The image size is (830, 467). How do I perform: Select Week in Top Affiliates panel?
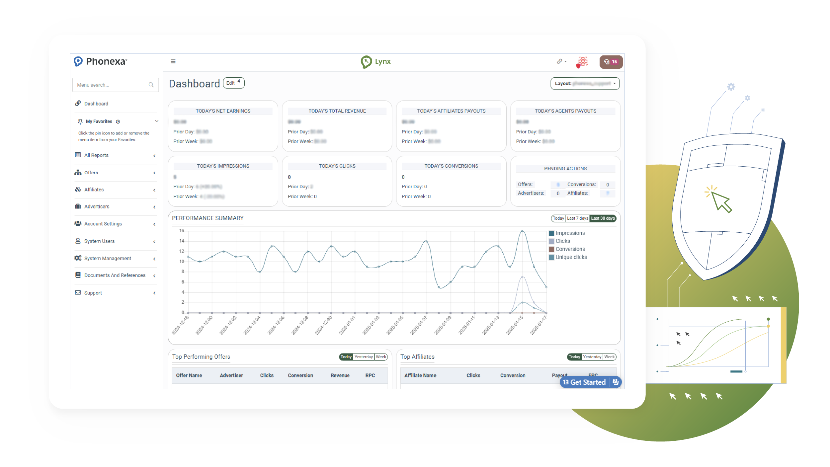[x=609, y=357]
